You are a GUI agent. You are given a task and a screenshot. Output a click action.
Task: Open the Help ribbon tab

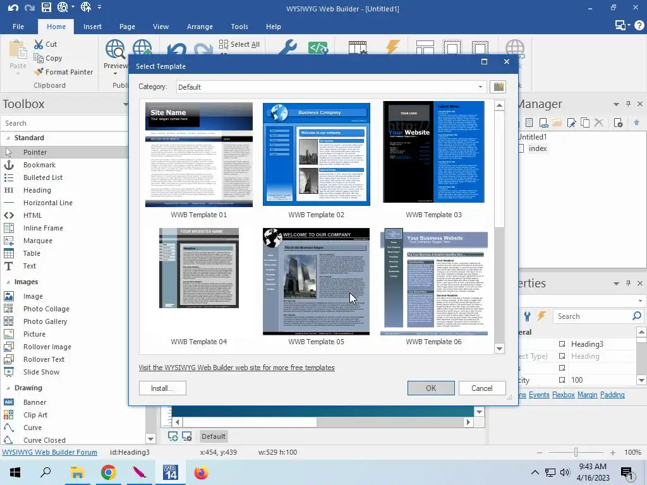click(273, 27)
